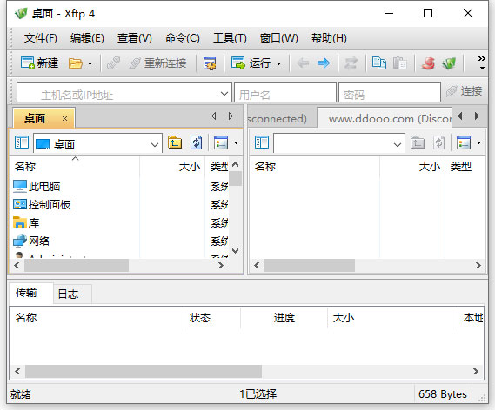Select 网络 in local list
The height and width of the screenshot is (410, 495).
pos(31,241)
